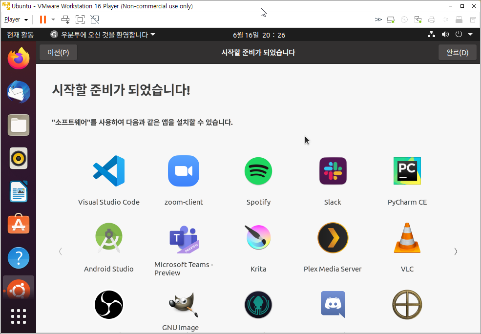Open Files manager in the dock
This screenshot has height=334, width=481.
tap(19, 125)
